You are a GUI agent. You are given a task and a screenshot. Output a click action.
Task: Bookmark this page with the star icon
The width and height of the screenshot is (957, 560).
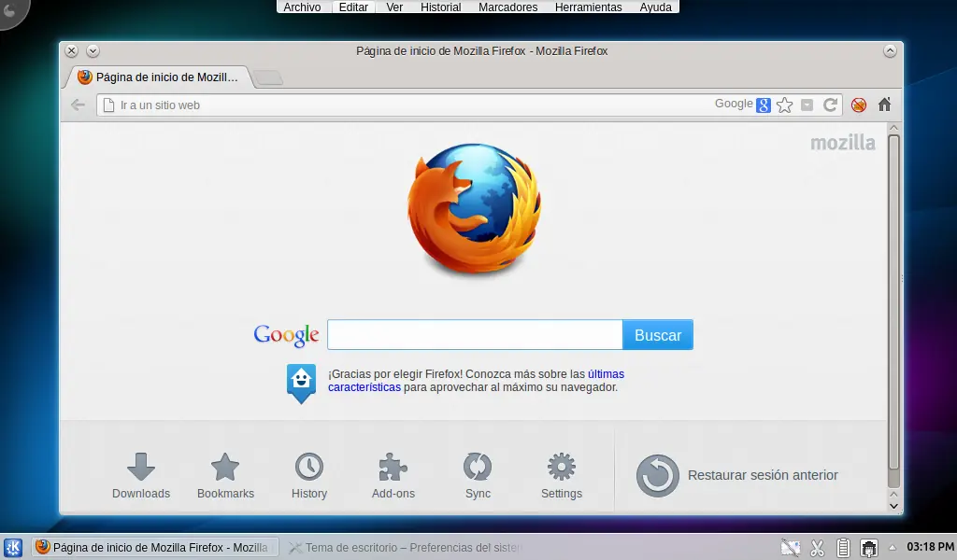coord(784,105)
